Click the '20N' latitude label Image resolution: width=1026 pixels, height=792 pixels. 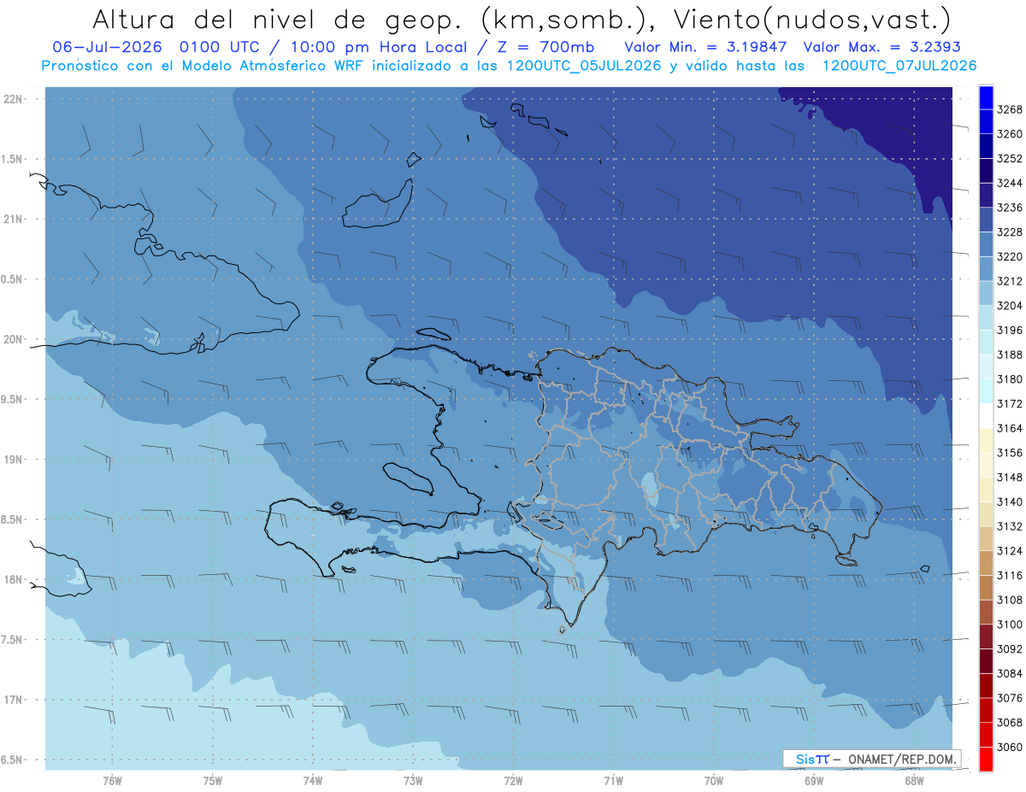(13, 339)
